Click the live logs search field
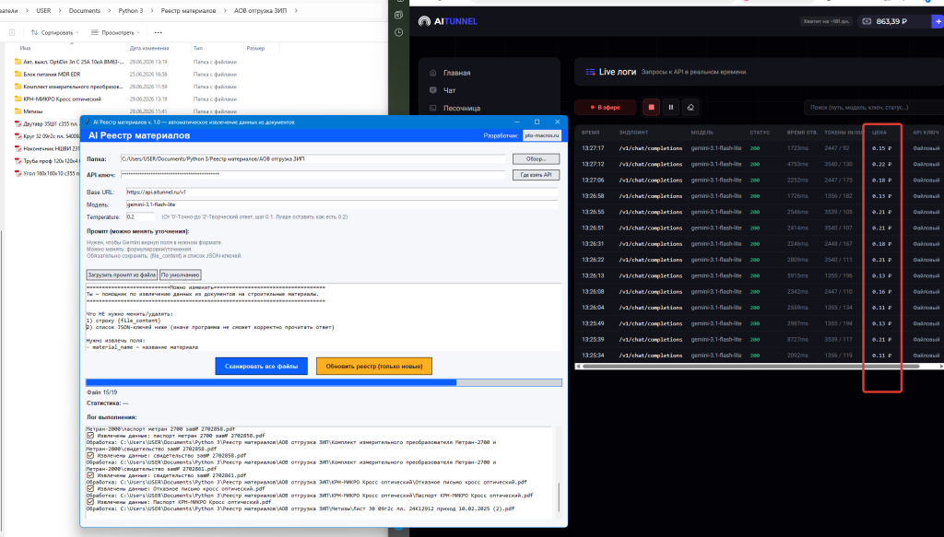Viewport: 944px width, 537px height. tap(874, 107)
